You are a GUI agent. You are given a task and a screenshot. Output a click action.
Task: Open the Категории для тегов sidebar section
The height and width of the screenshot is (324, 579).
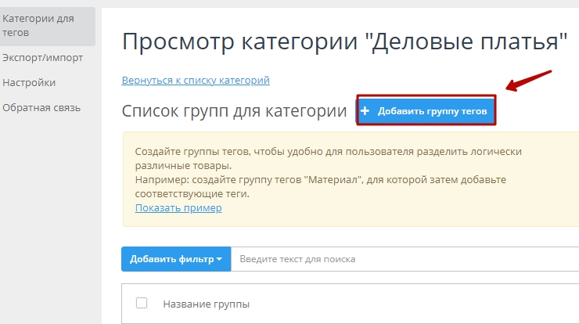[x=38, y=25]
